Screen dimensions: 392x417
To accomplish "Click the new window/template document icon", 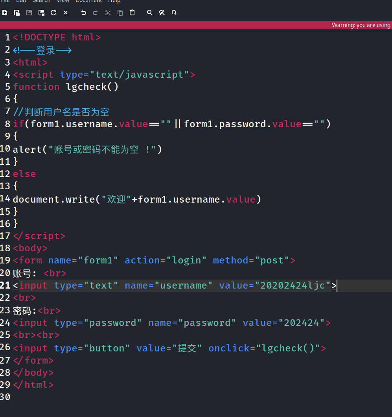I will [17, 13].
